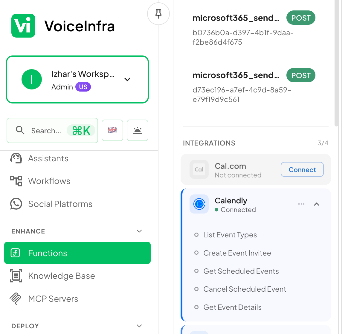Screen dimensions: 351x334
Task: Click the functions list vertical scrollbar
Action: point(336,63)
